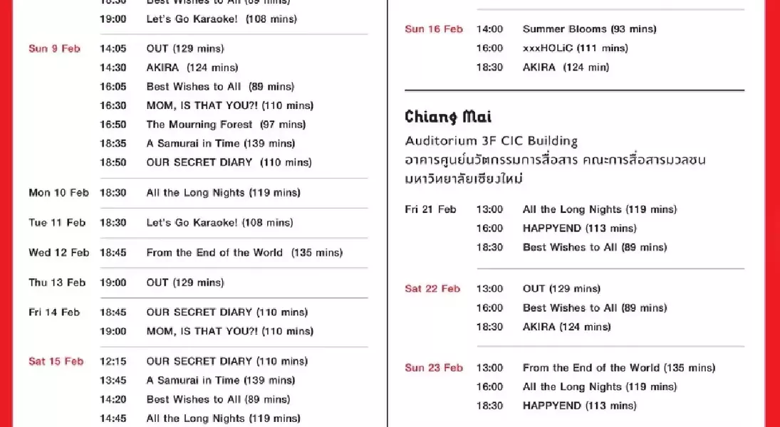
Task: Click the Auditorium 3F CIC Building text
Action: (491, 141)
